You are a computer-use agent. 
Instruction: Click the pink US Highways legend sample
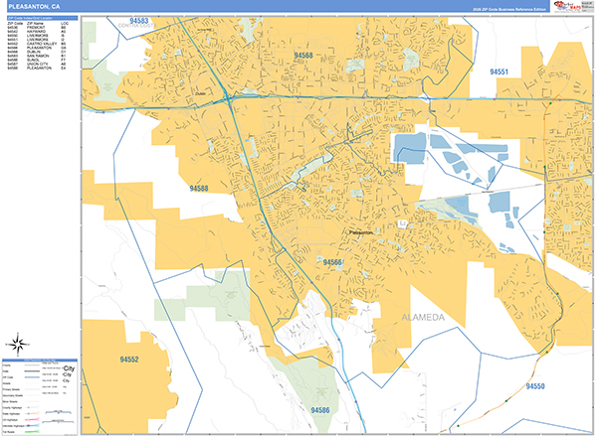(x=32, y=420)
